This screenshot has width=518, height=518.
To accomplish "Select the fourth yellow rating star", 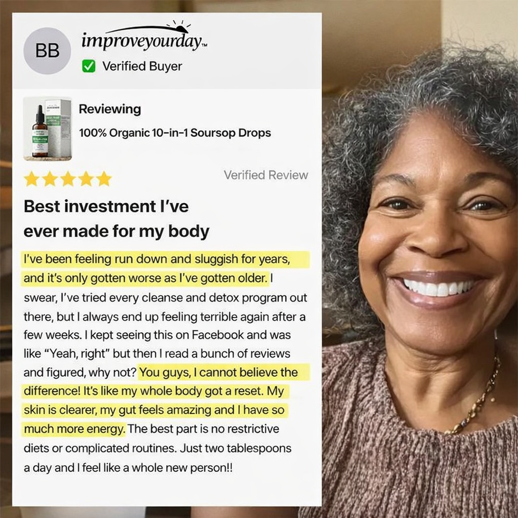I will pyautogui.click(x=86, y=179).
